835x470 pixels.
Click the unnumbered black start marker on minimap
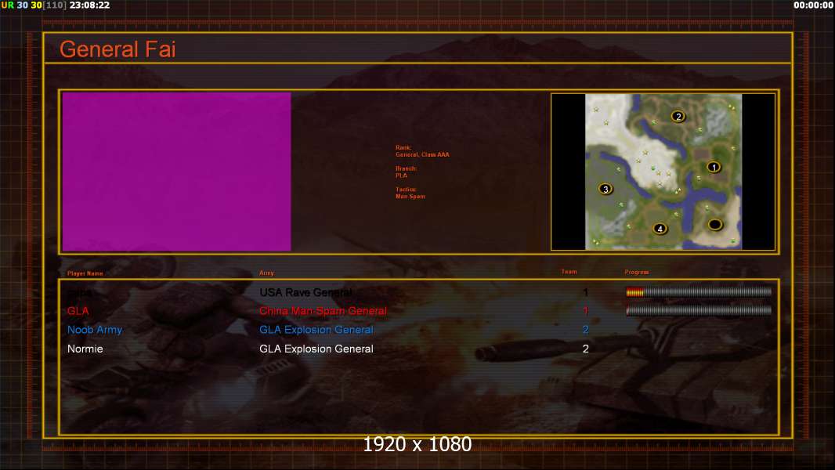tap(714, 225)
